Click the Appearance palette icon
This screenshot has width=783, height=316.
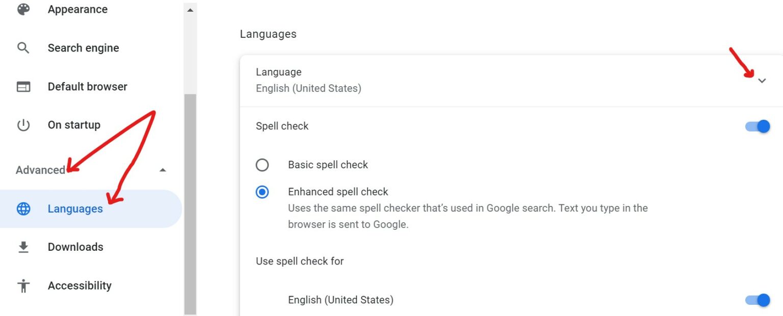coord(23,9)
